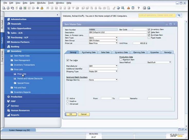The image size is (189, 140).
Task: Switch to the Planning Data tab
Action: coord(139,52)
